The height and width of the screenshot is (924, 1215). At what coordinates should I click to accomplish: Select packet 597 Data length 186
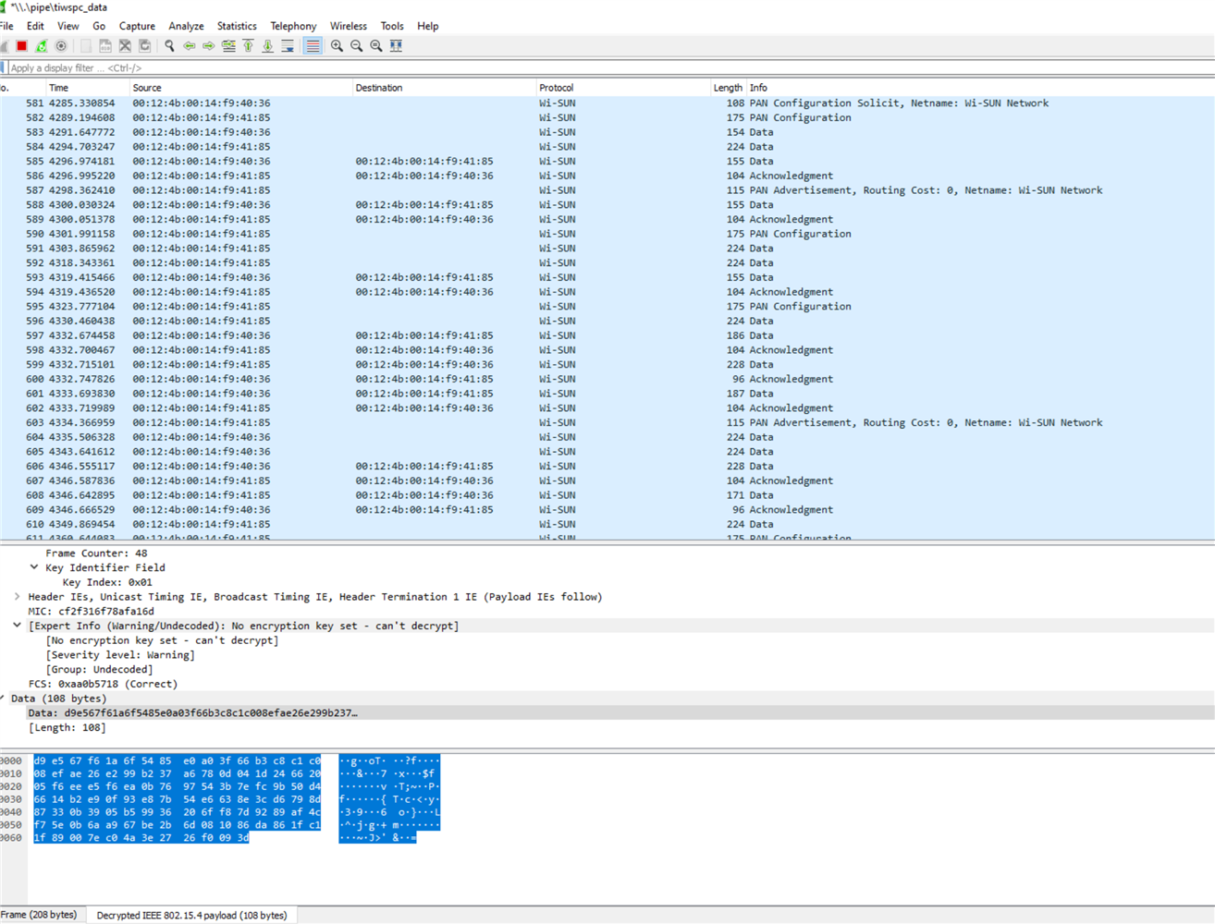(607, 335)
